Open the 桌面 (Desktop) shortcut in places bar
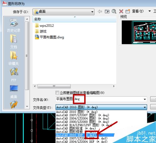Screen dimensions: 156x143 tap(14, 92)
